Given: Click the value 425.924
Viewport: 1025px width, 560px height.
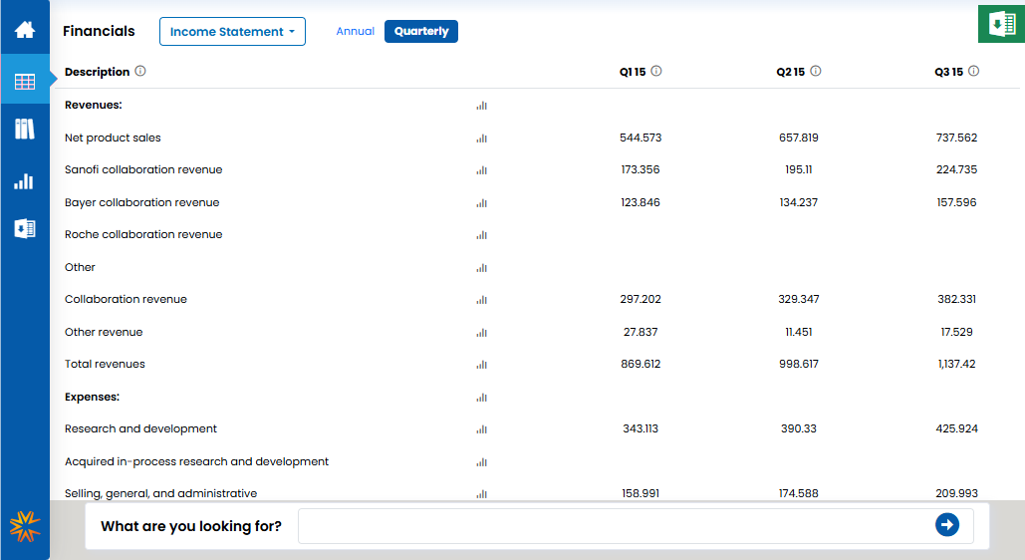Looking at the screenshot, I should (x=957, y=428).
